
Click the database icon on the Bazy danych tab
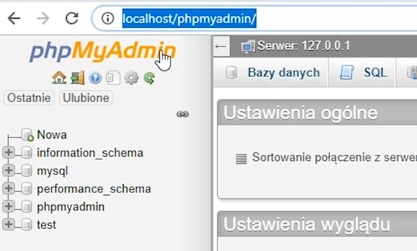(x=231, y=73)
